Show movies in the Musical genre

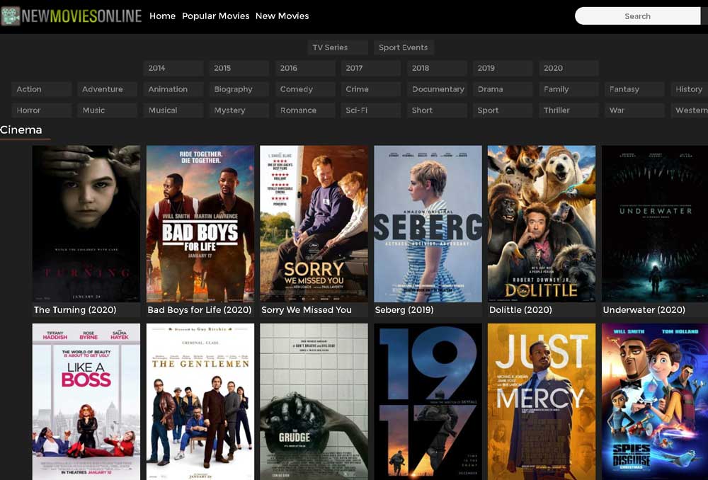pyautogui.click(x=173, y=110)
